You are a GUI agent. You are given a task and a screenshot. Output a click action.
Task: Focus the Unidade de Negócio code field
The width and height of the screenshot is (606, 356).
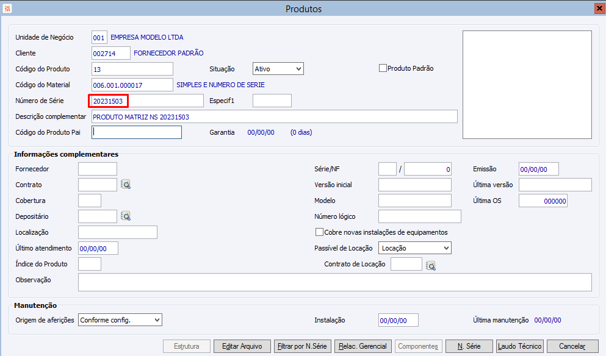coord(99,37)
